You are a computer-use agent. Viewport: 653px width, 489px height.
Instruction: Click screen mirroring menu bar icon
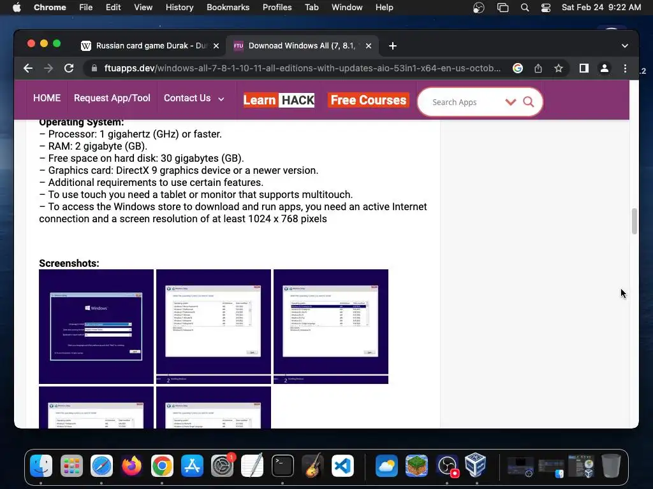point(503,8)
